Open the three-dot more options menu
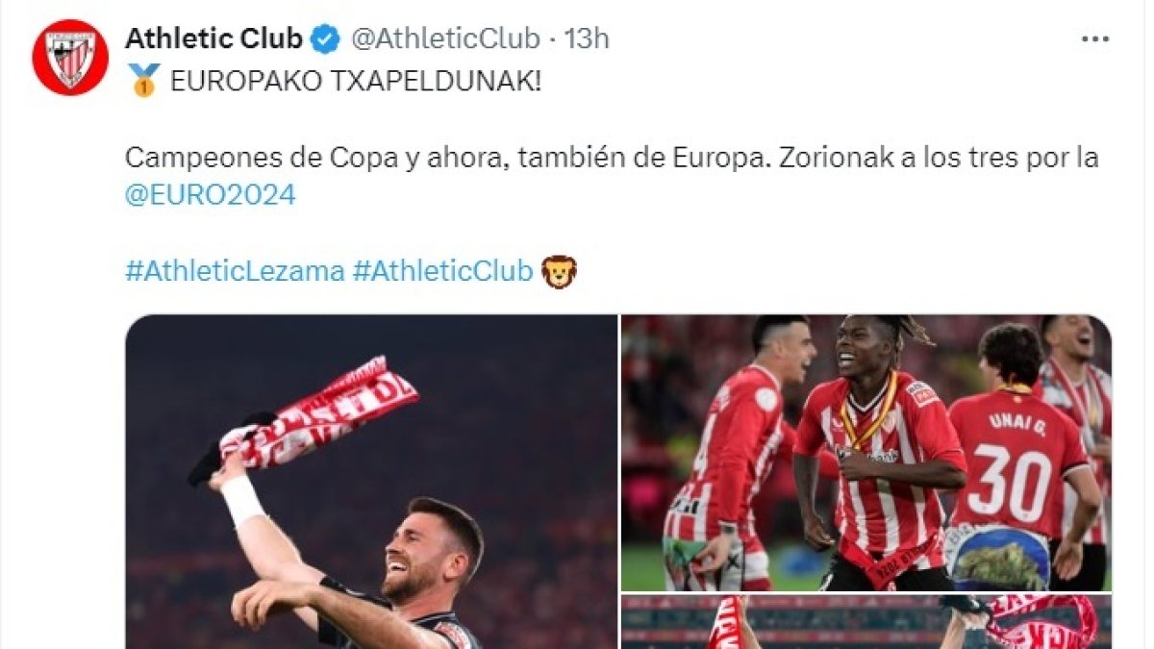 pyautogui.click(x=1095, y=39)
